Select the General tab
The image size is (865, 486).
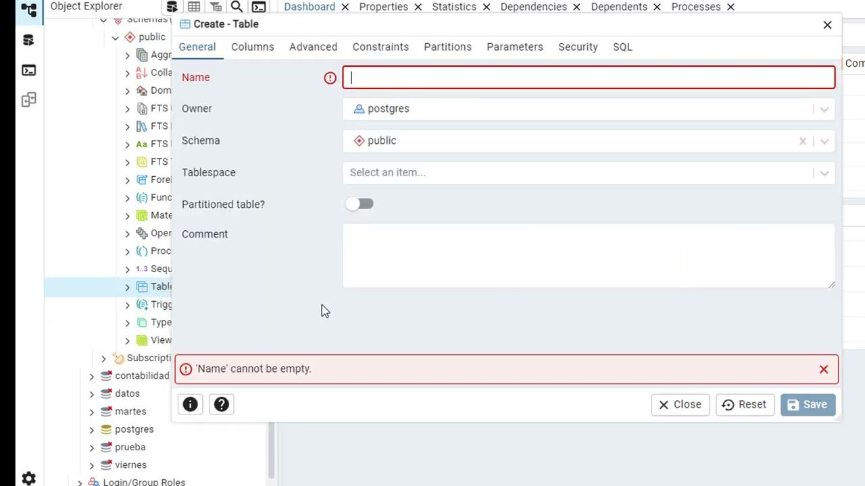point(197,47)
